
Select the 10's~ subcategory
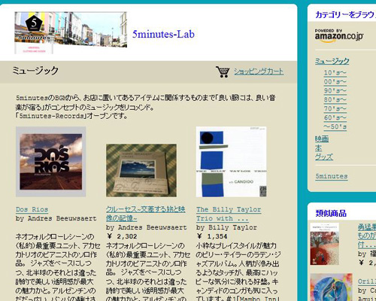(x=335, y=73)
